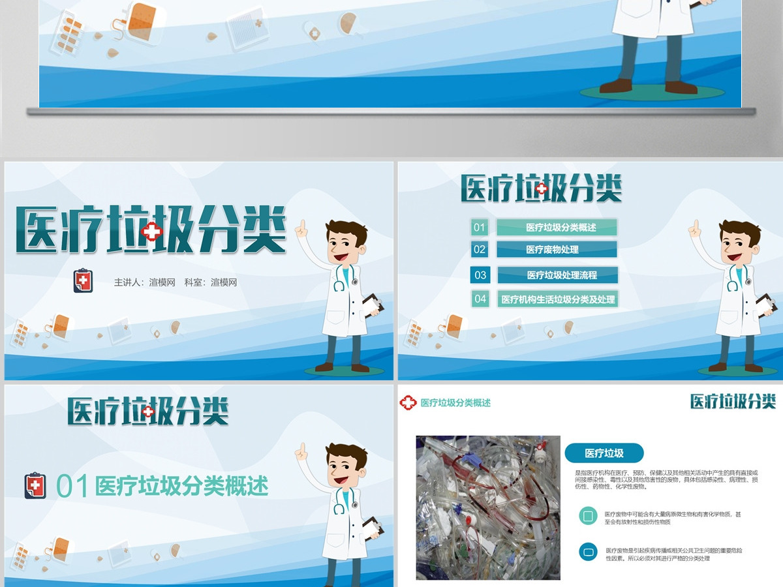Click the 医疗垃圾 rounded label
The width and height of the screenshot is (783, 587).
(x=604, y=453)
